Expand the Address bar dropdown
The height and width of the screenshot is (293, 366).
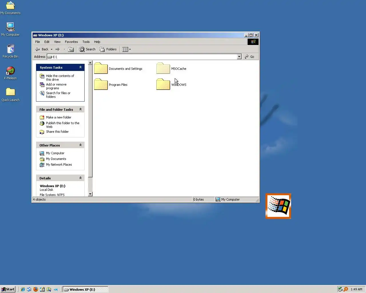coord(239,57)
